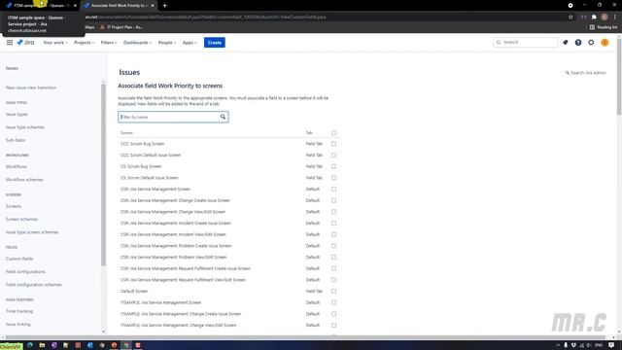622x350 pixels.
Task: Open the Filters dropdown
Action: tap(109, 43)
